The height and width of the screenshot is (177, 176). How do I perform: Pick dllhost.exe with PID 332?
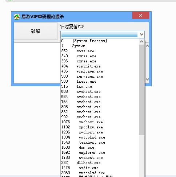click(100, 162)
